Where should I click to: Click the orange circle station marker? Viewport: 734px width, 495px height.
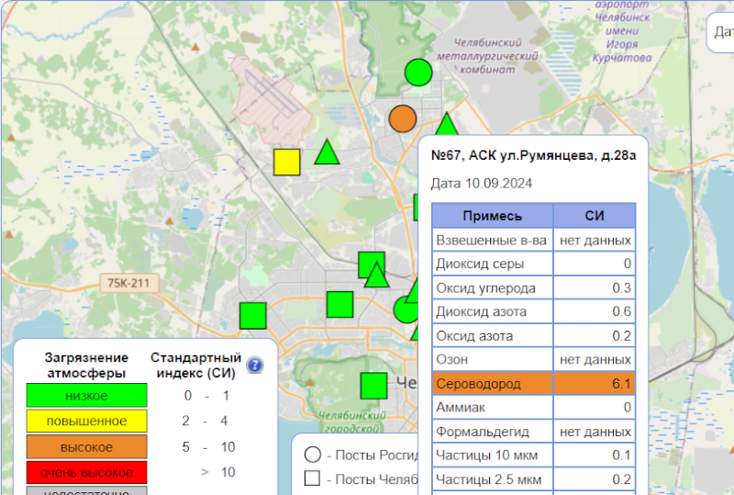403,118
